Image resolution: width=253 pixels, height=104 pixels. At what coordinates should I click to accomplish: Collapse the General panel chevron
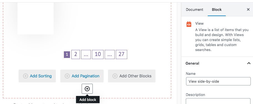[x=249, y=63]
